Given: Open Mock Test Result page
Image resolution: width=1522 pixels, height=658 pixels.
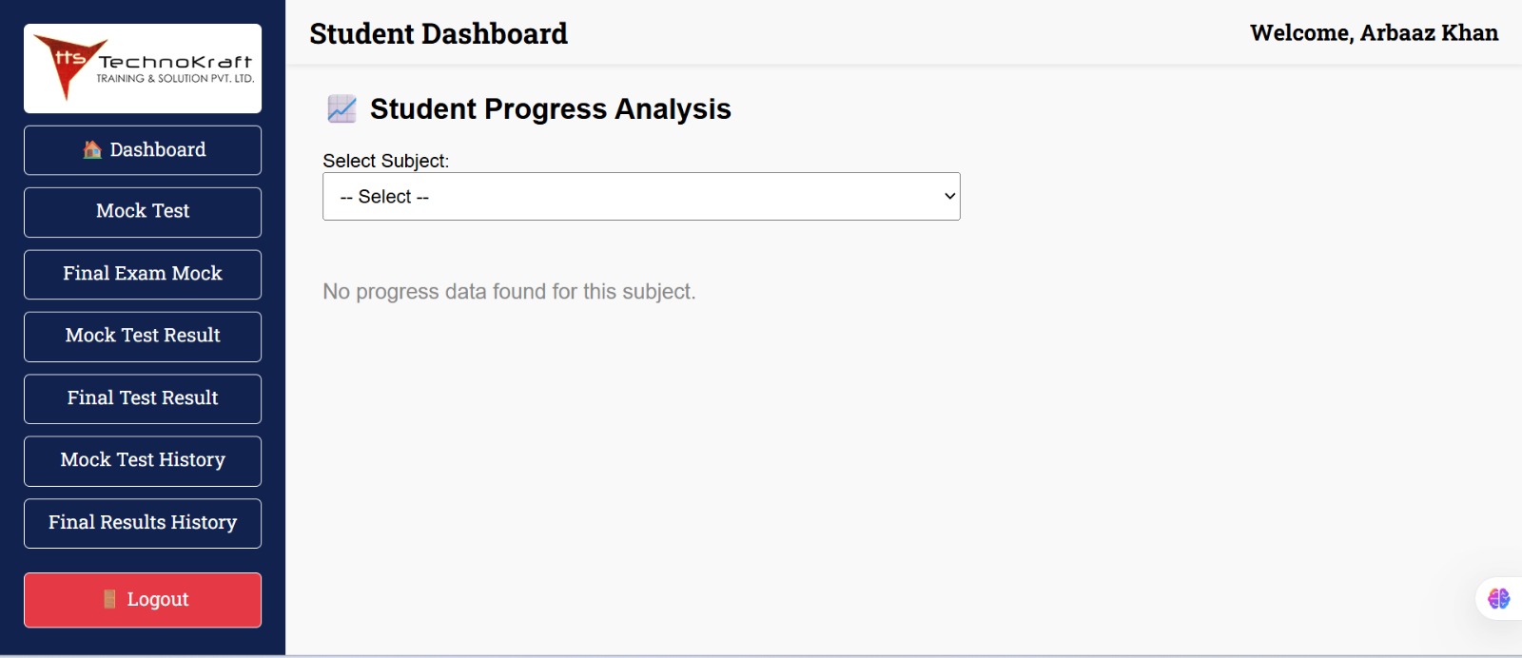Looking at the screenshot, I should (142, 336).
